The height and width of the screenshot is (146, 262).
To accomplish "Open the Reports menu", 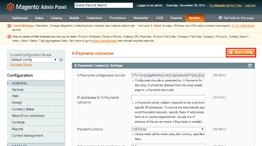I will point(176,18).
